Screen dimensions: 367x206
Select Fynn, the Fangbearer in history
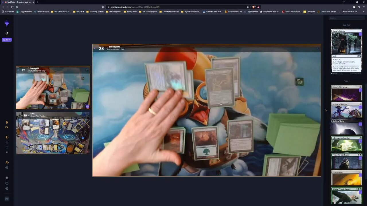coord(347,161)
